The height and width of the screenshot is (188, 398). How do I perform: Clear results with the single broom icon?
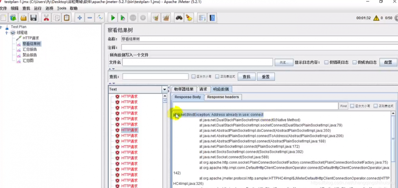coord(156,18)
